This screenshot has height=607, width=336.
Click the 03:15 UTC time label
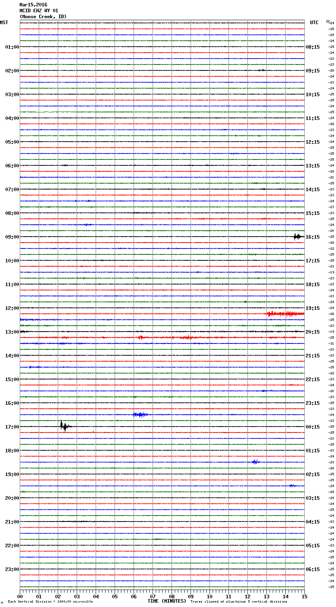313,498
